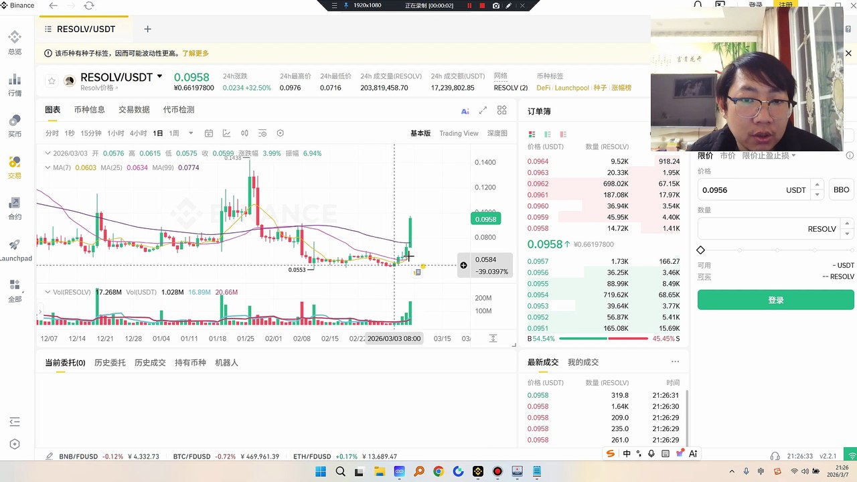The width and height of the screenshot is (857, 482).
Task: Select order book buy-only green view icon
Action: pyautogui.click(x=548, y=134)
